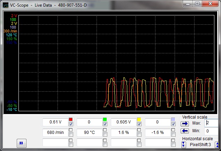Uncheck the 0.61 V channel checkbox
The height and width of the screenshot is (151, 221).
71,124
